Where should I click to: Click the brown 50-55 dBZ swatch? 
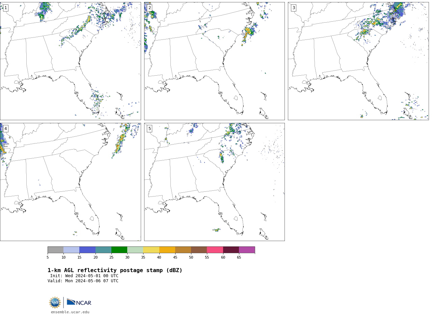pyautogui.click(x=199, y=250)
